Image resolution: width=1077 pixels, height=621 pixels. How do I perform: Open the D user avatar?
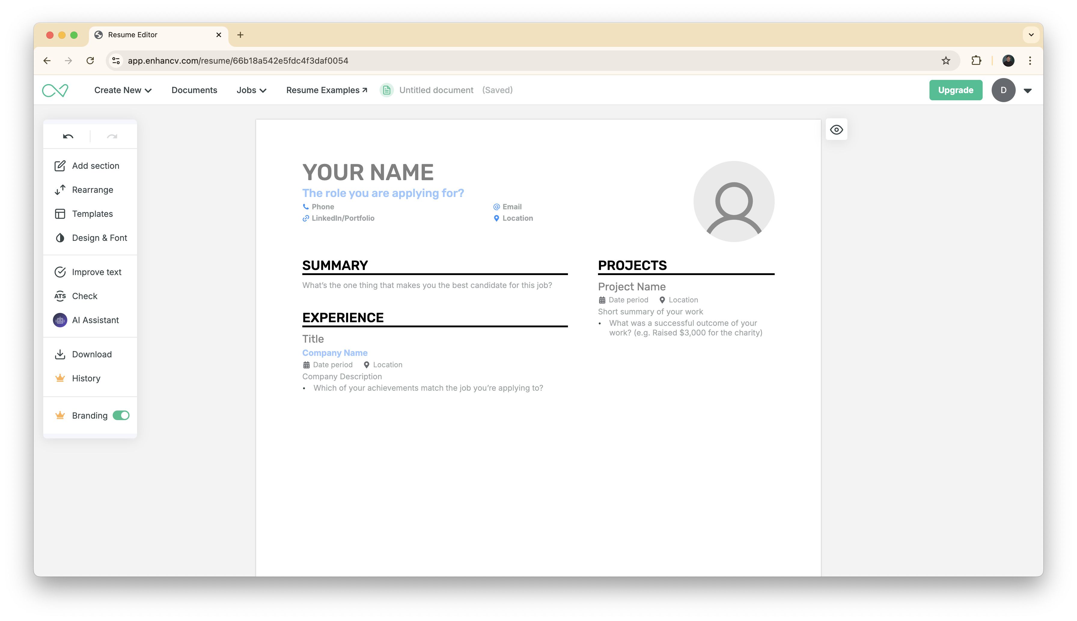click(x=1003, y=90)
